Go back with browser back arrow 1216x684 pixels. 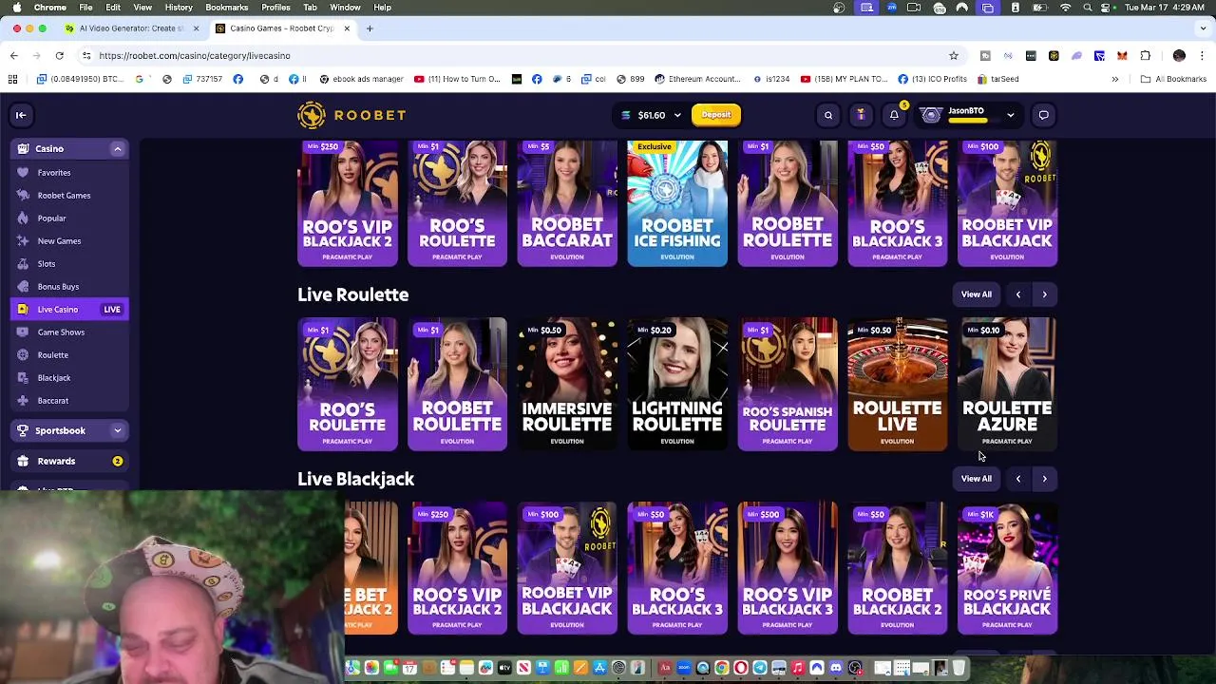click(x=14, y=56)
